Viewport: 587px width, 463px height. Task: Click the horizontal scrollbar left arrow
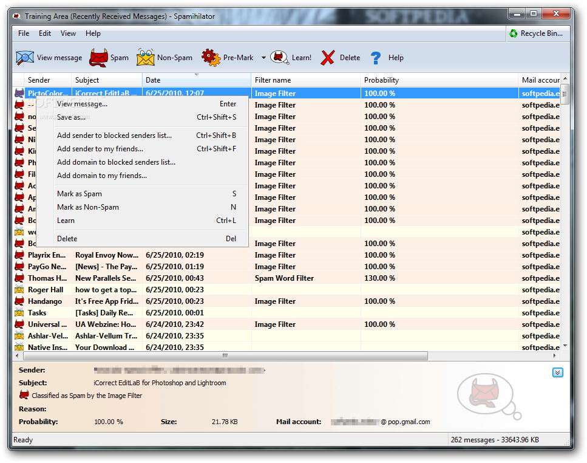point(17,355)
